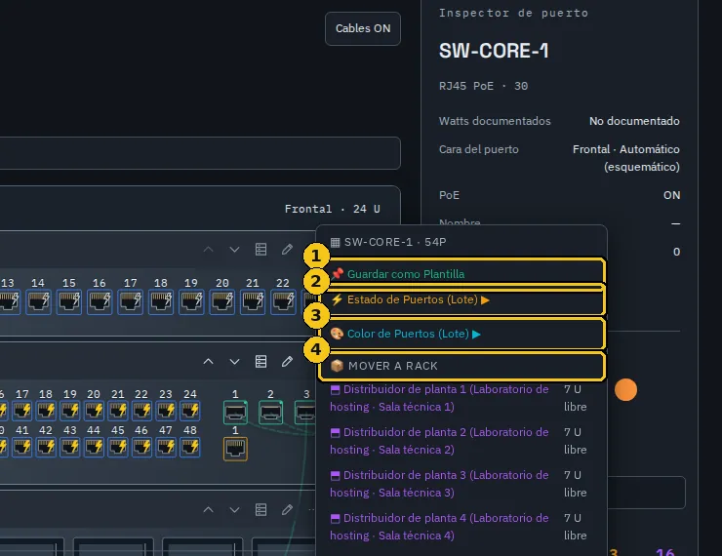Screen dimensions: 722x556
Task: Select RJ45 port 14
Action: pyautogui.click(x=38, y=302)
